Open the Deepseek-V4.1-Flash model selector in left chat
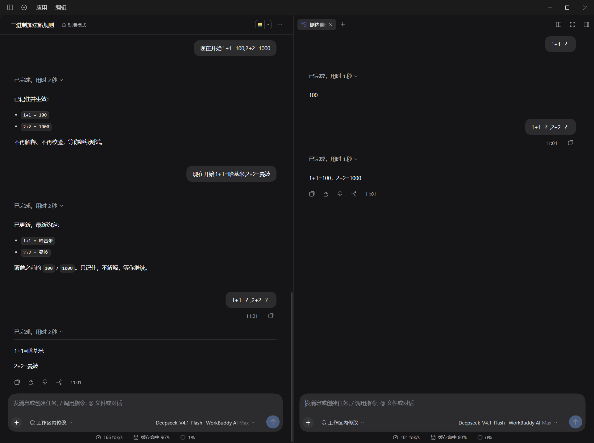 click(205, 423)
